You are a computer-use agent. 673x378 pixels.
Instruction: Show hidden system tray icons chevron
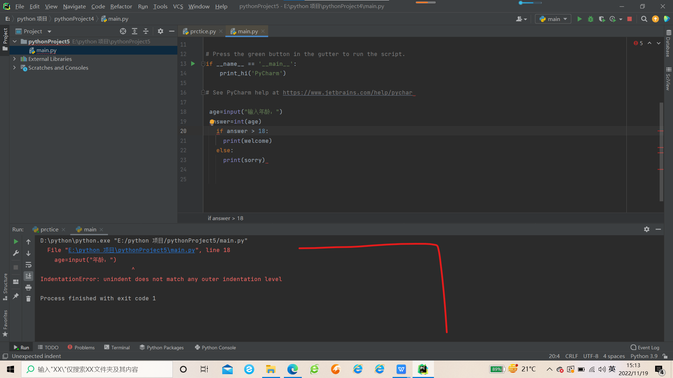click(x=549, y=369)
